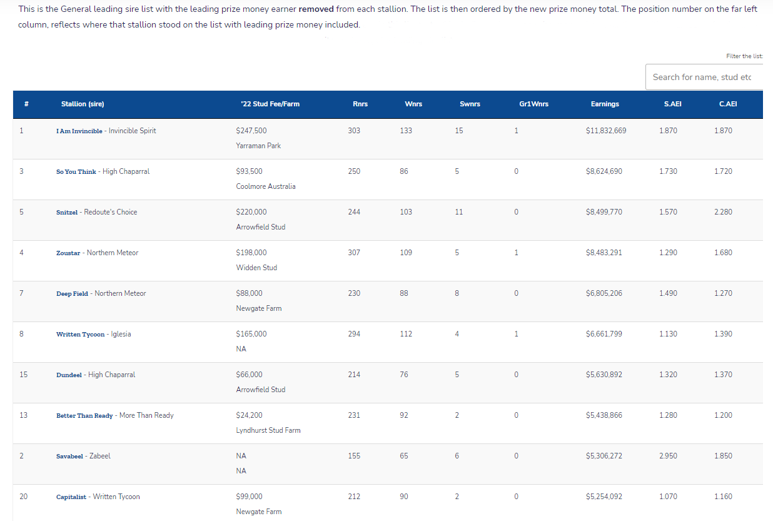The height and width of the screenshot is (521, 773).
Task: Sort table by C.AEI column header
Action: coord(728,104)
